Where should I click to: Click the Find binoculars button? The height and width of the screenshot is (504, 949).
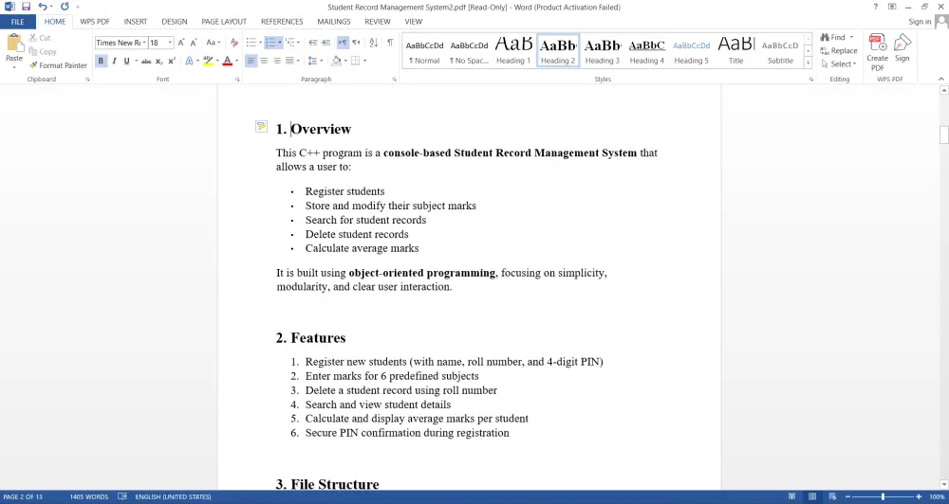pos(836,38)
